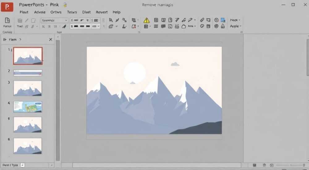Screen dimensions: 309x170
Task: Expand the Hool dropdown in ribbon
Action: (235, 20)
